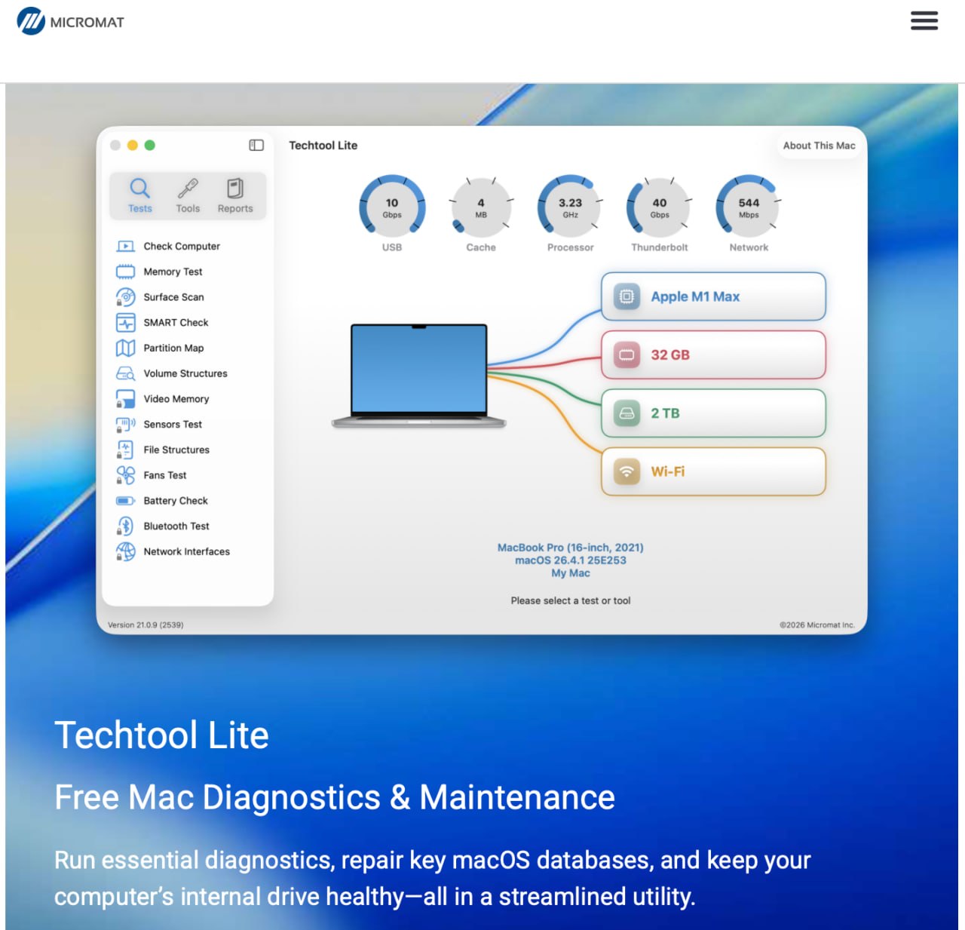Click the Techtool Lite page heading
965x930 pixels.
click(x=161, y=735)
